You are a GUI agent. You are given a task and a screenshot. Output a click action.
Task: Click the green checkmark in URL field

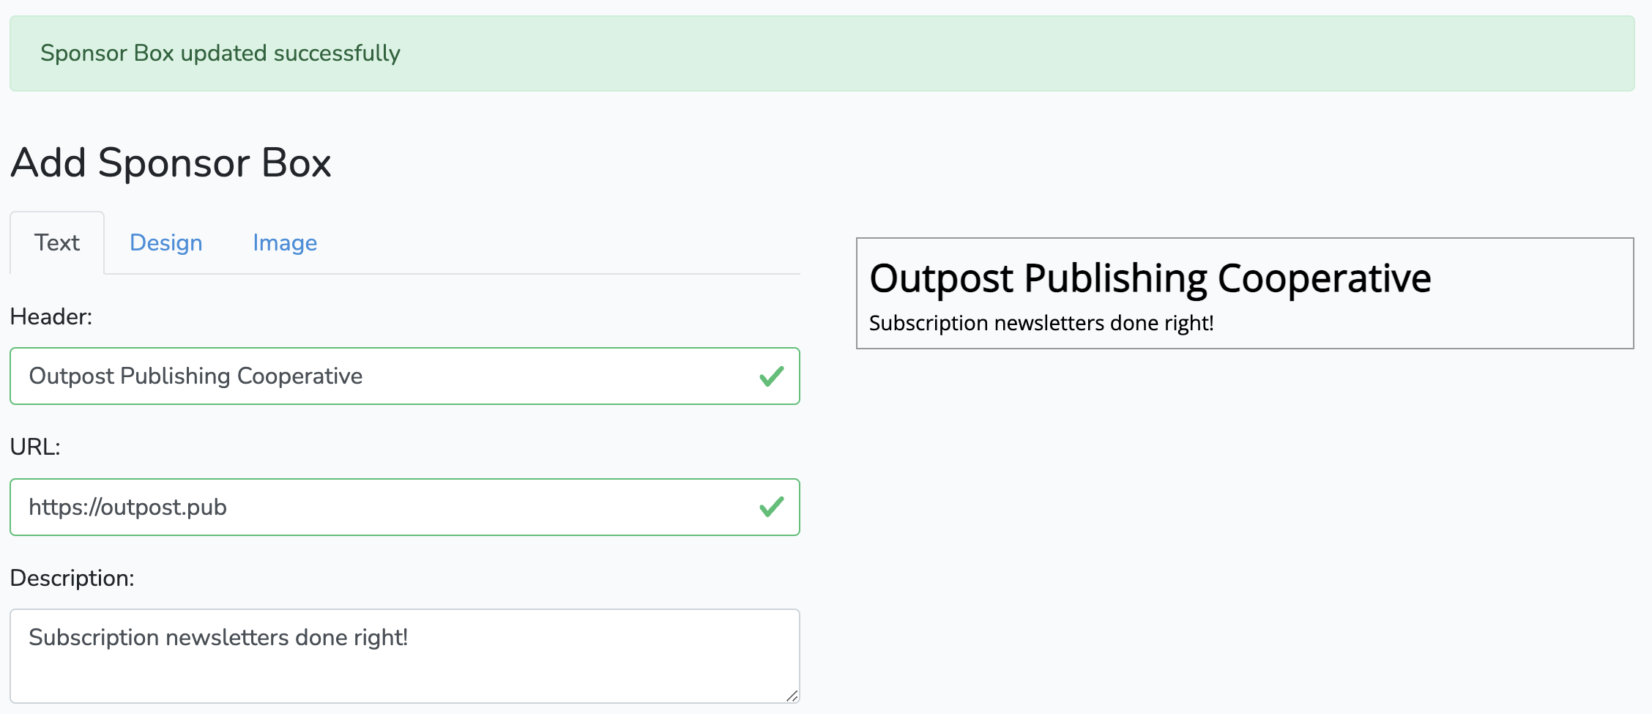pos(772,507)
